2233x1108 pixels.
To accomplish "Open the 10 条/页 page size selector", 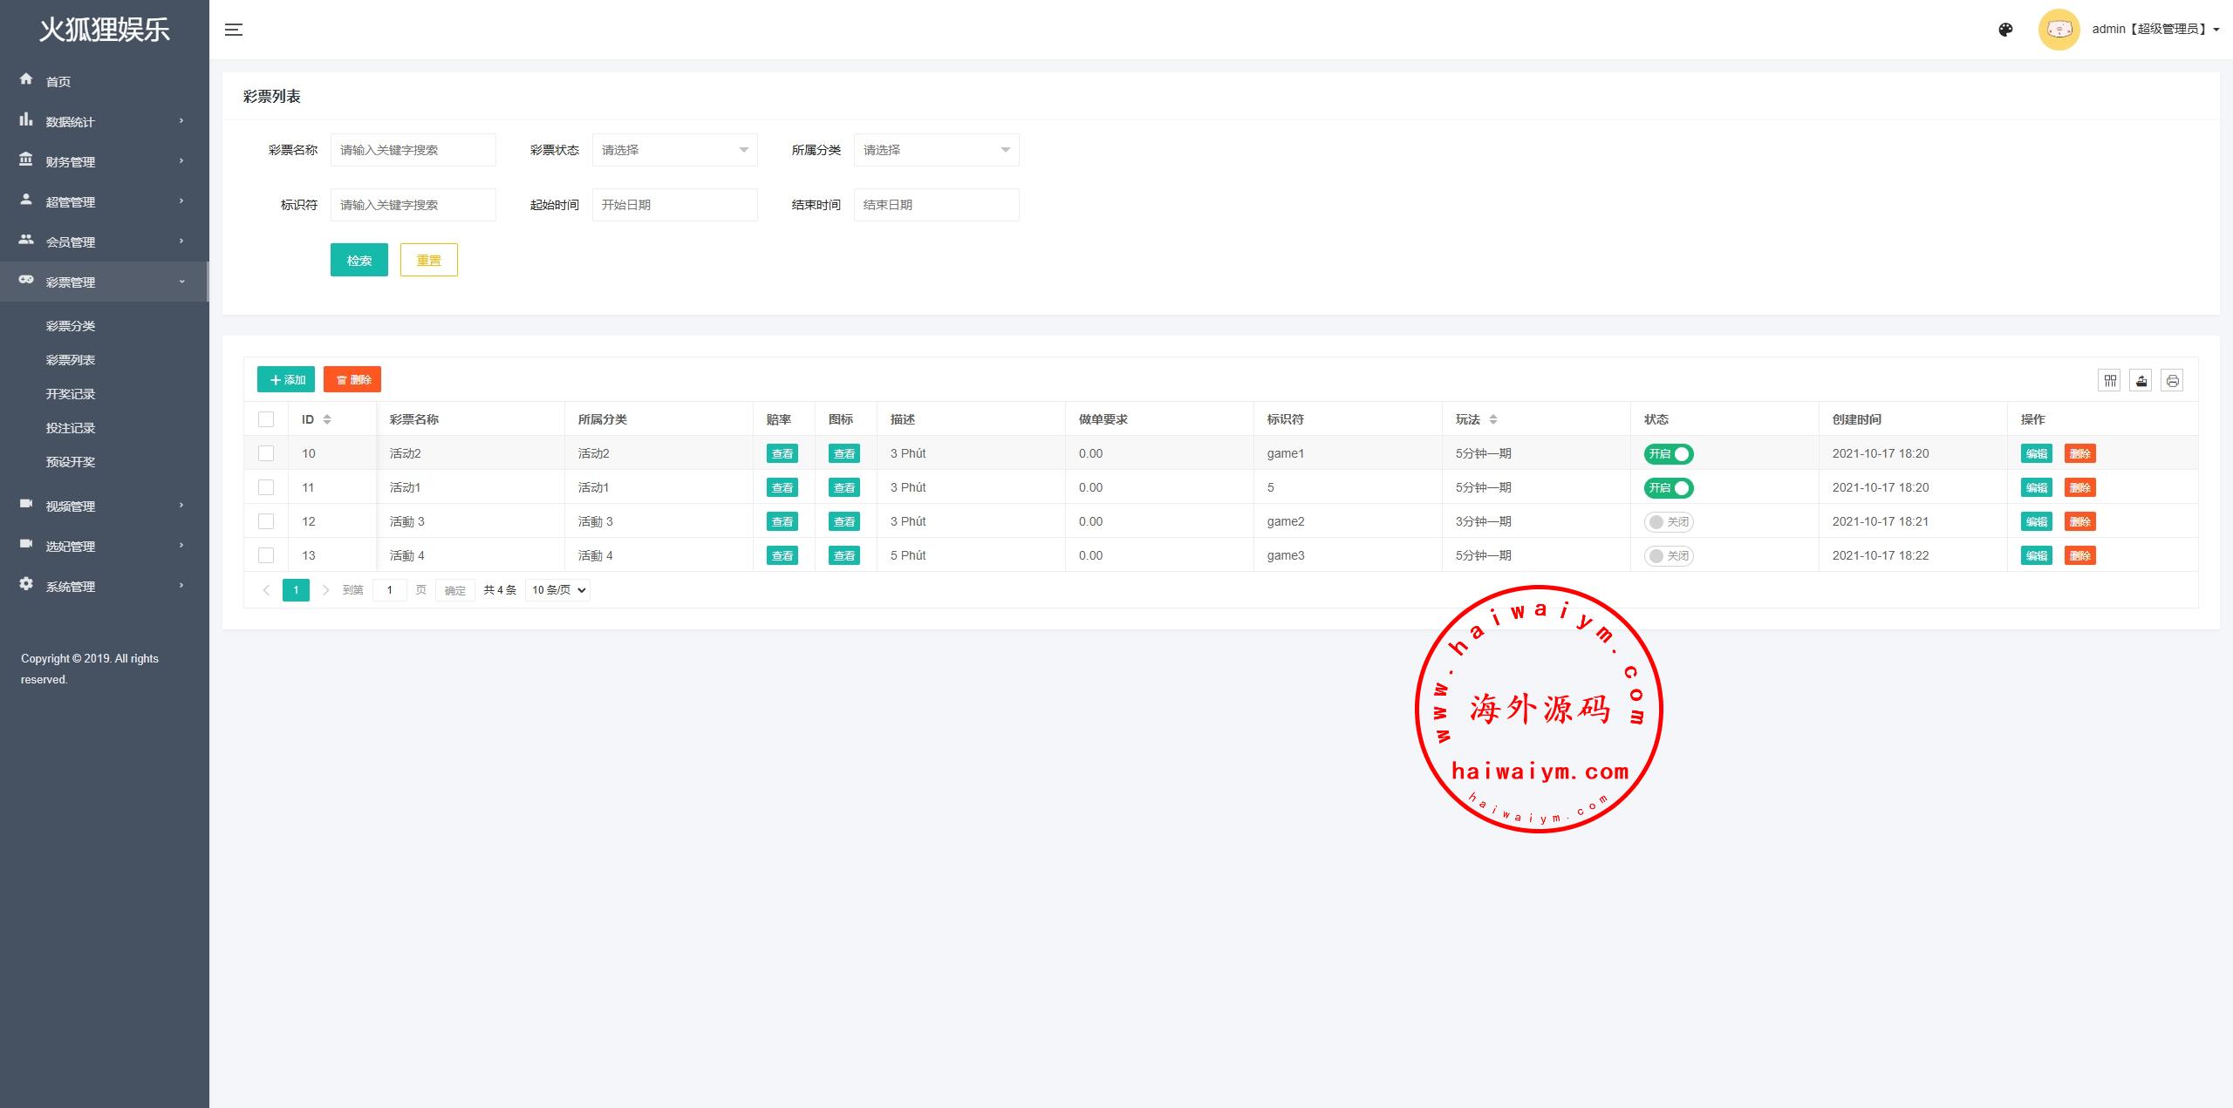I will click(x=558, y=590).
